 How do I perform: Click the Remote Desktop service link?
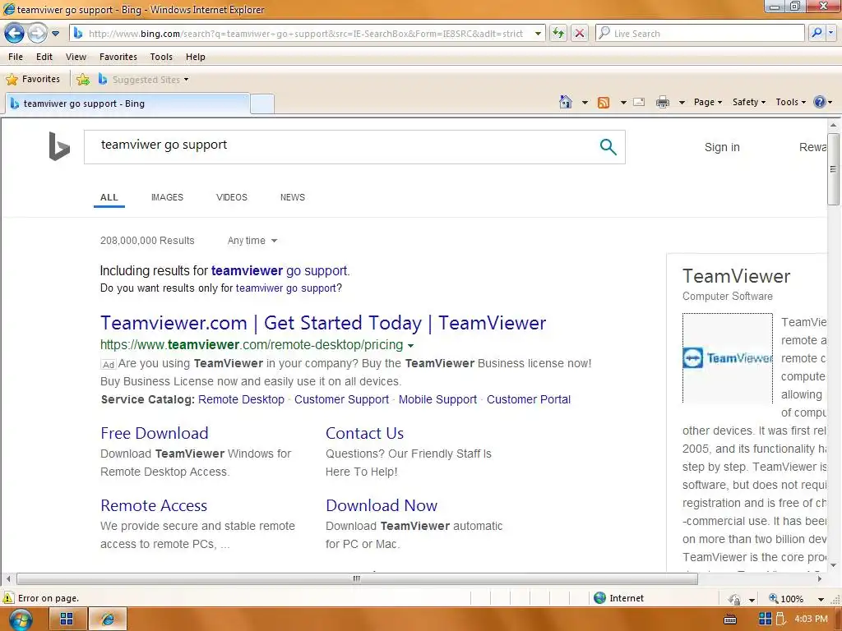[x=241, y=399]
